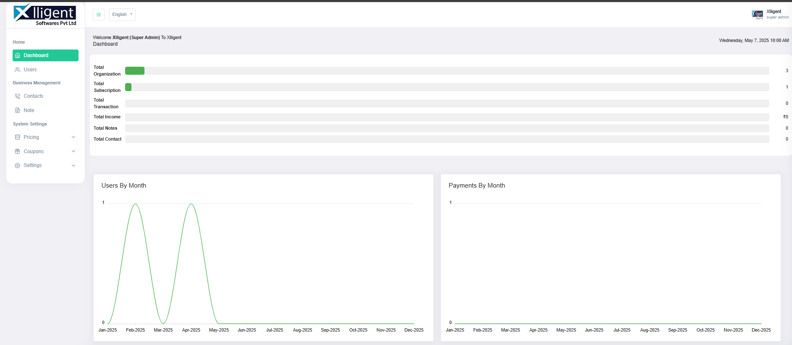The width and height of the screenshot is (792, 345).
Task: Open the English language dropdown
Action: [x=122, y=15]
